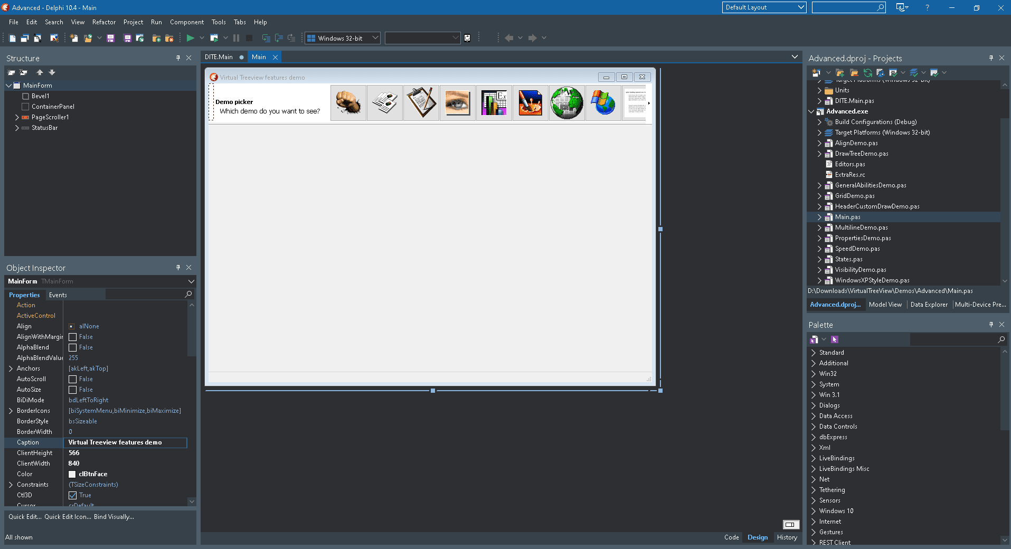
Task: Run the project with green play button
Action: click(x=190, y=38)
